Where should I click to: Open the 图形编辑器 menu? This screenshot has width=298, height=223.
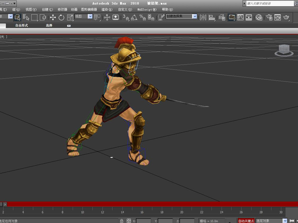coord(89,9)
